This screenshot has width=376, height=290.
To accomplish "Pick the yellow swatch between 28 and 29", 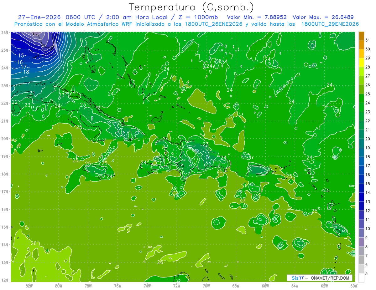I will 361,63.
